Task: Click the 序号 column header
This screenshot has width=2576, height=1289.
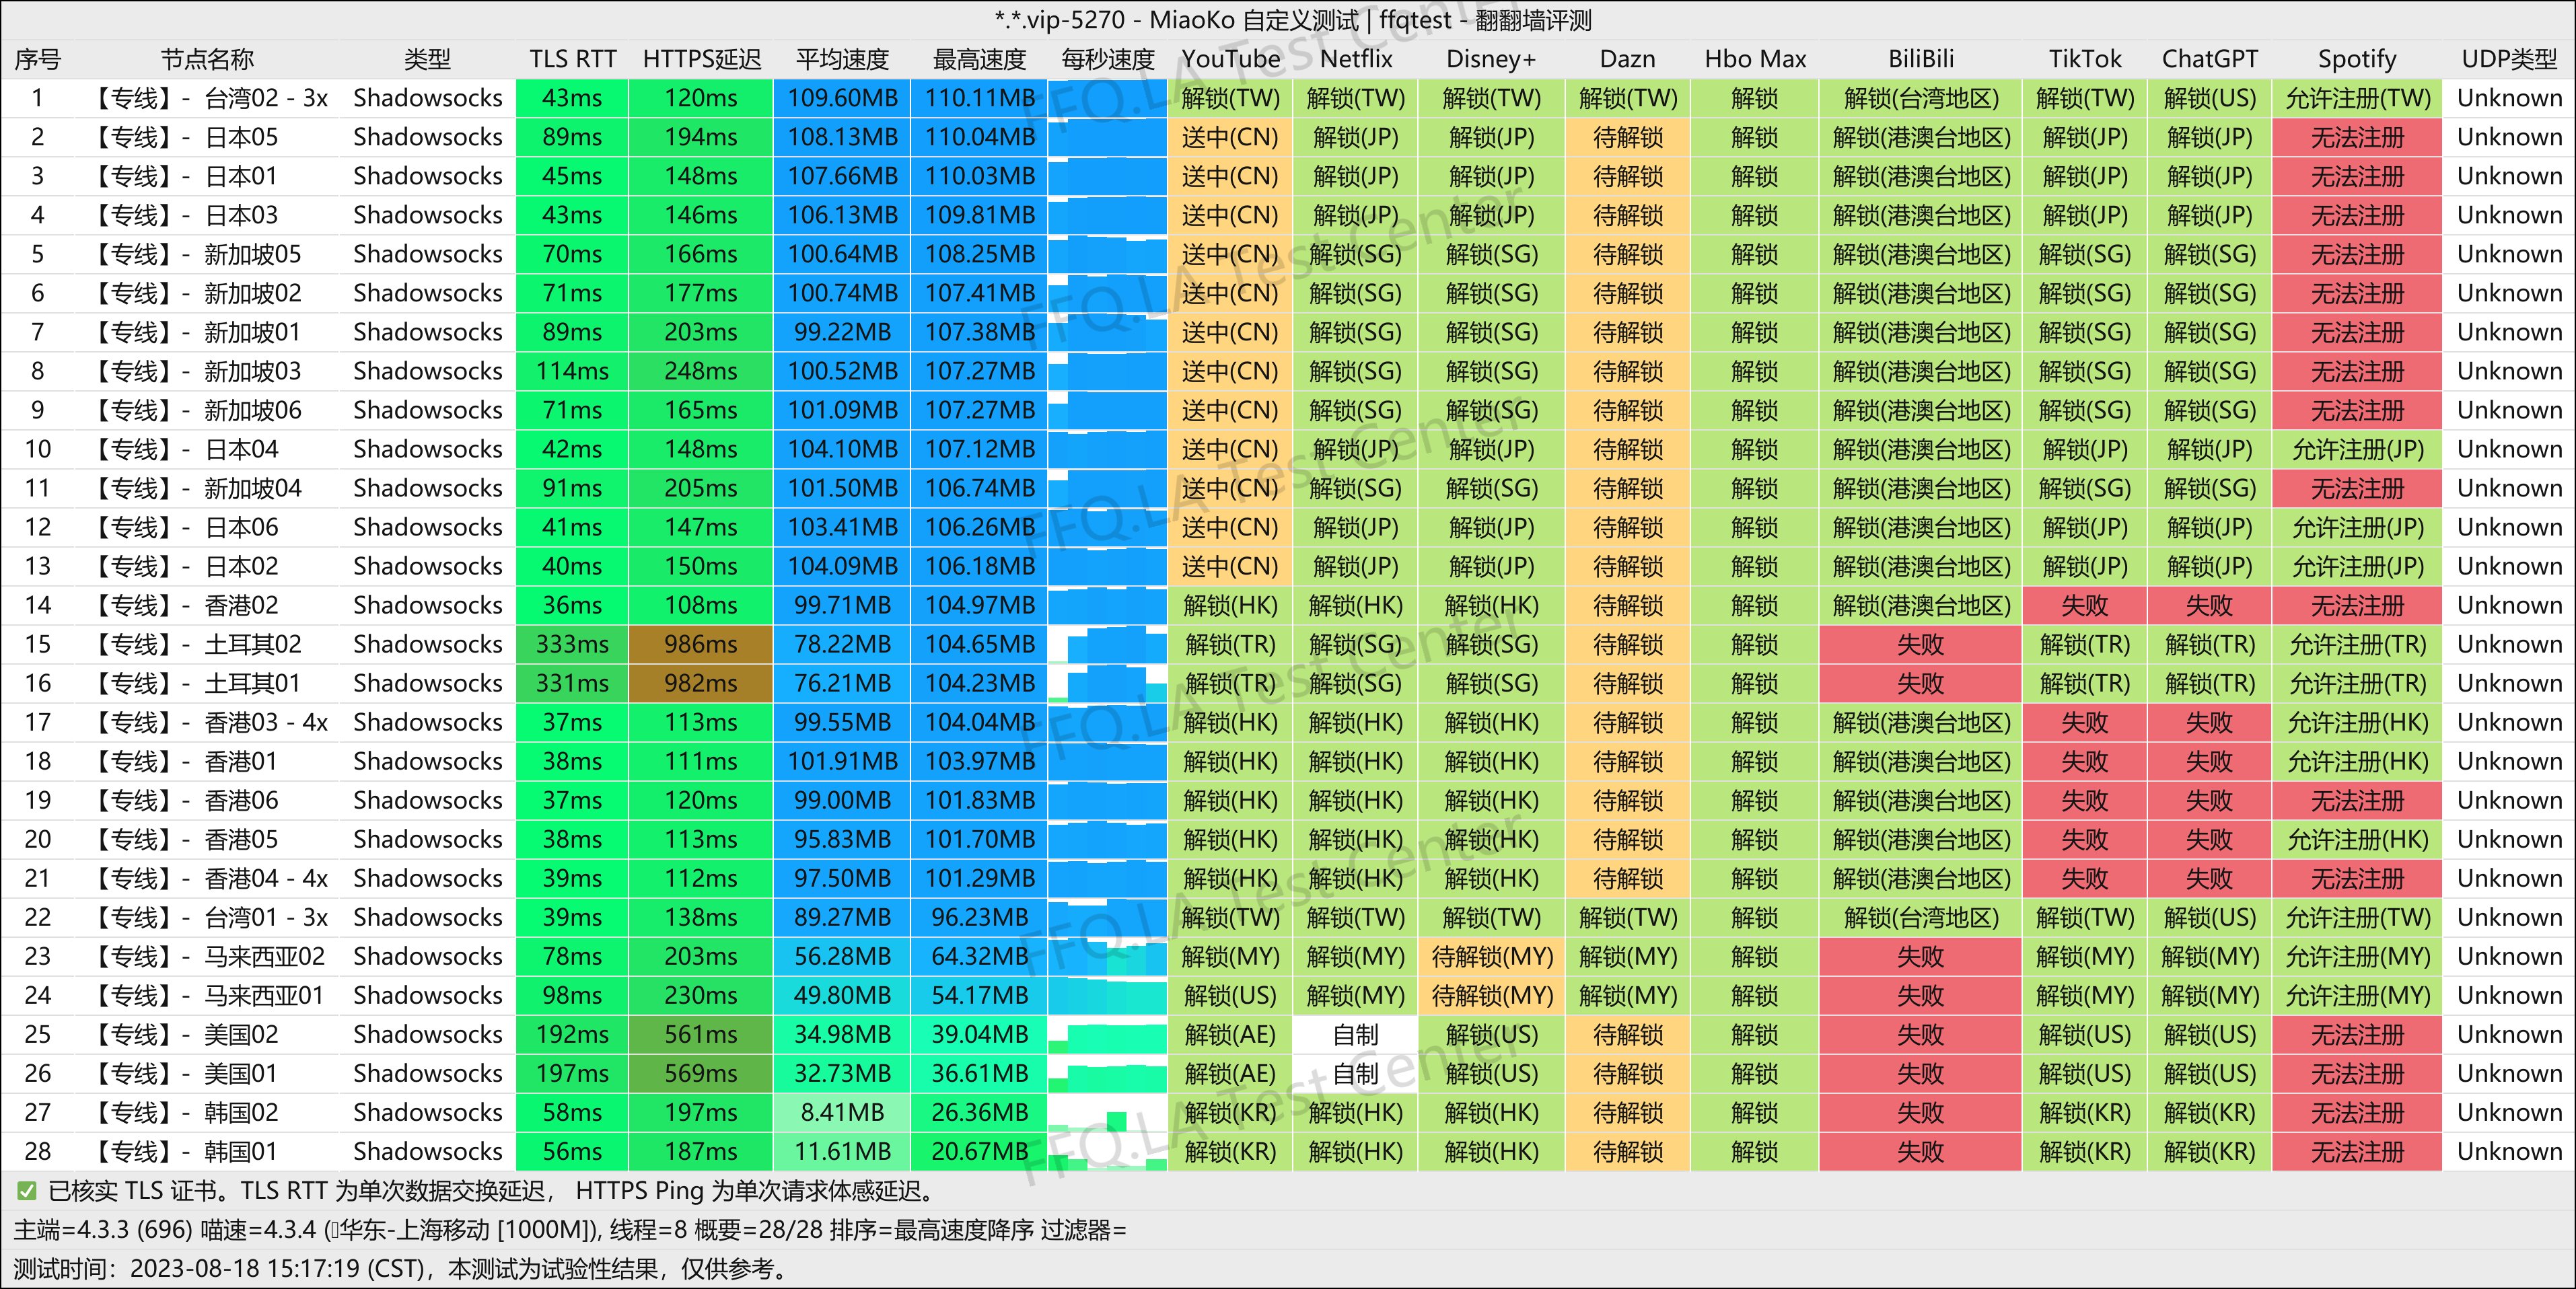Action: point(38,59)
